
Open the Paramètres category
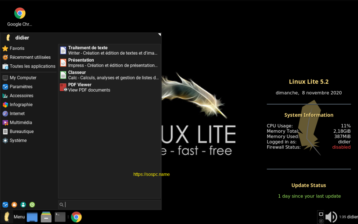click(x=29, y=87)
